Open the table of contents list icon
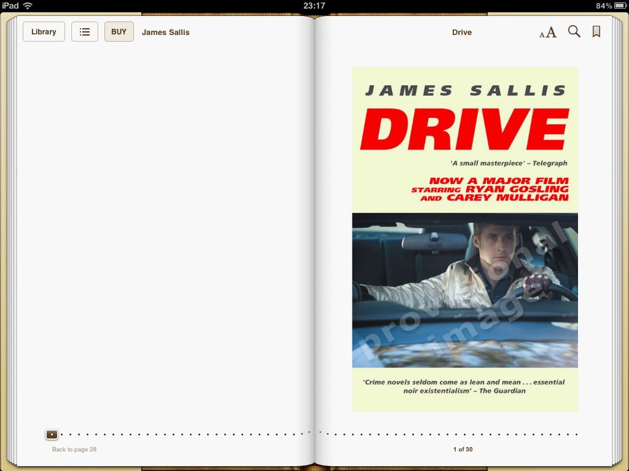 [85, 32]
